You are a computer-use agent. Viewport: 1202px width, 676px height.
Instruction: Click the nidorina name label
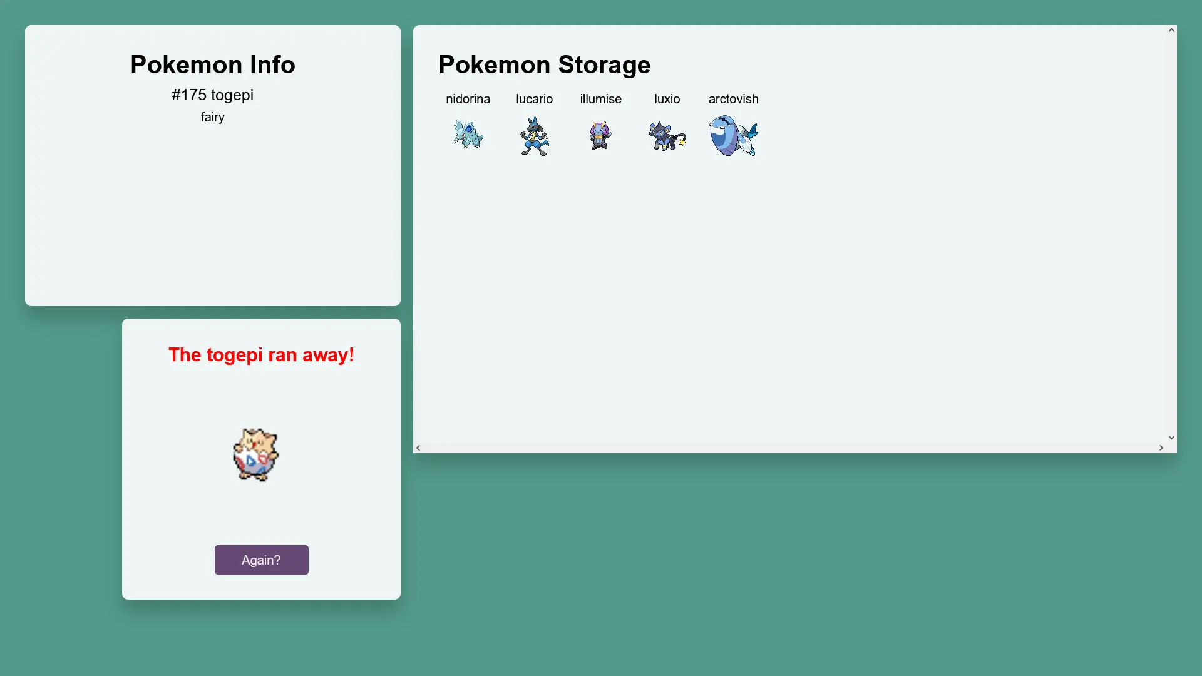pyautogui.click(x=468, y=99)
